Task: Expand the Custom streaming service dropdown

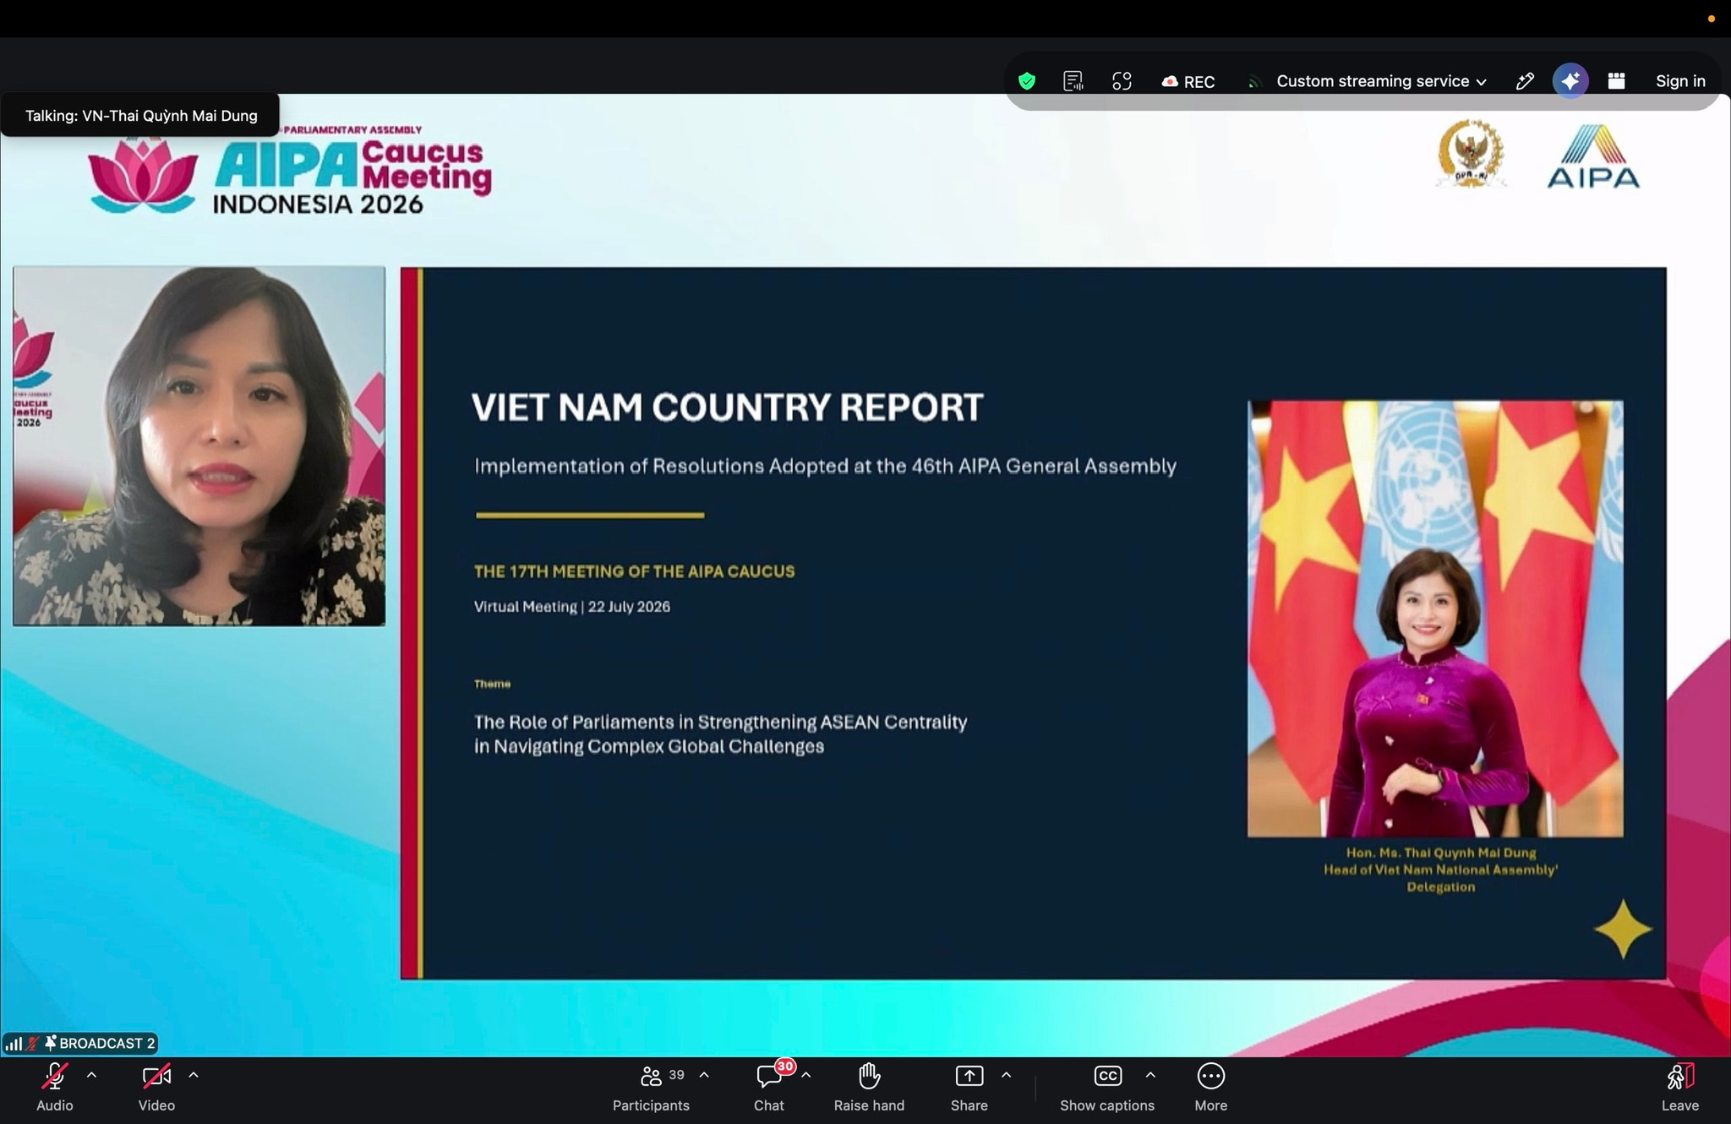Action: (x=1381, y=81)
